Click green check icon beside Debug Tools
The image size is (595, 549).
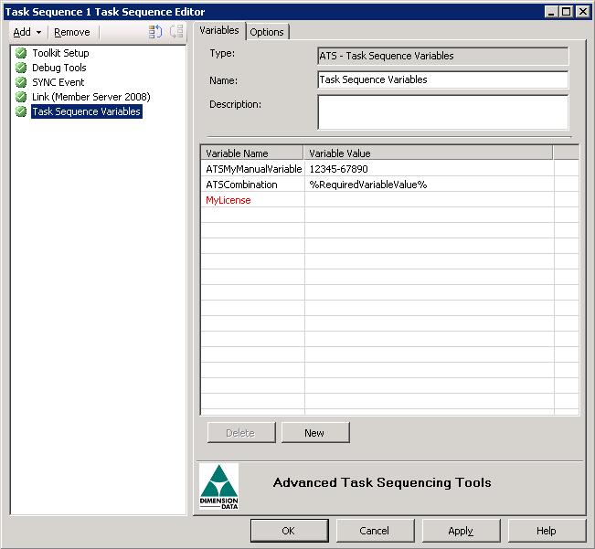[x=21, y=68]
